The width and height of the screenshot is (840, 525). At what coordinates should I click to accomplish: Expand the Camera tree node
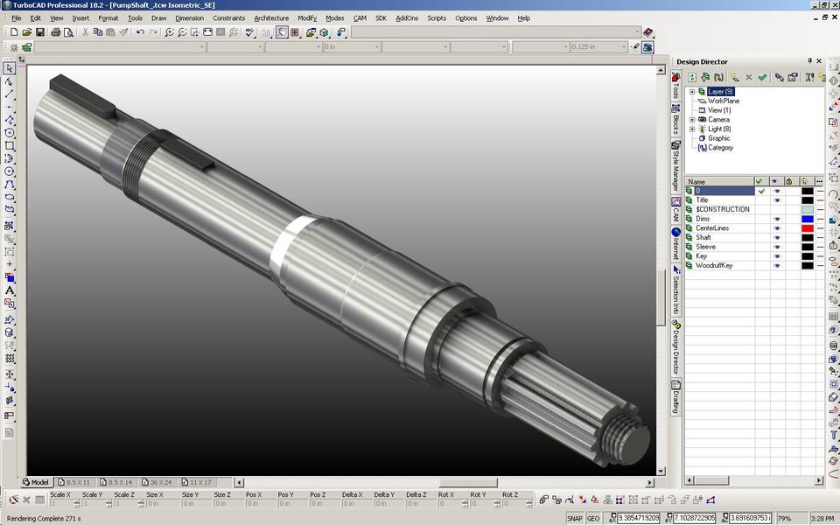point(691,119)
